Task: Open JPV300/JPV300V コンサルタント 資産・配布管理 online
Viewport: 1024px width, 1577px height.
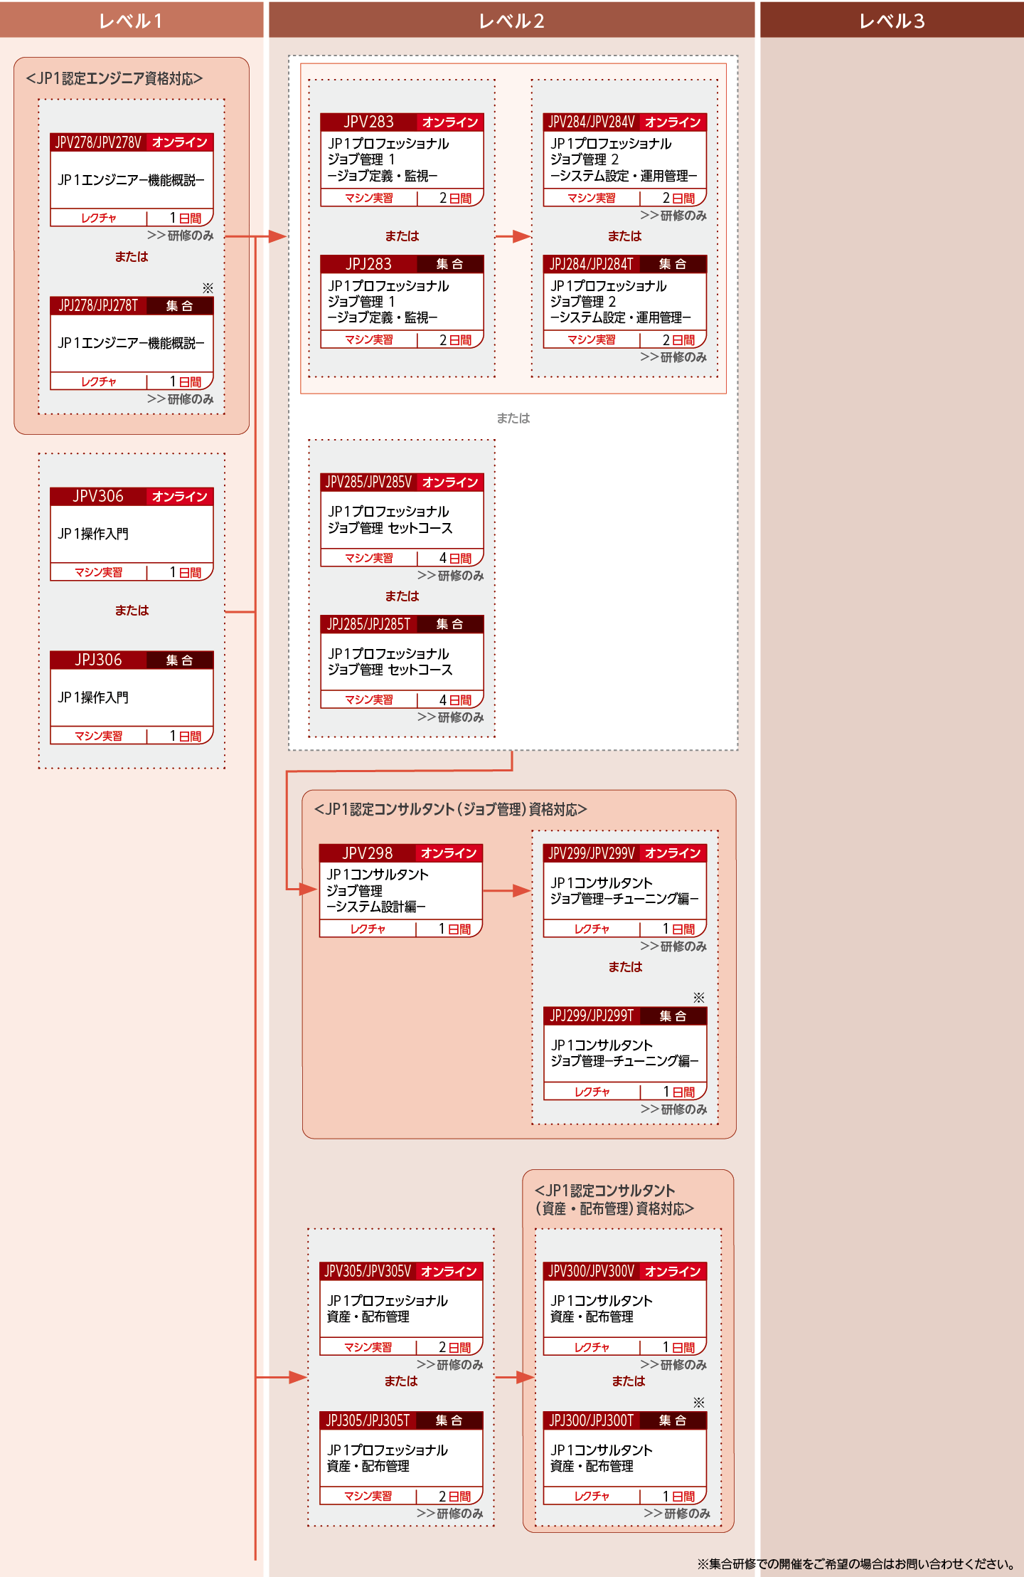Action: point(625,1309)
